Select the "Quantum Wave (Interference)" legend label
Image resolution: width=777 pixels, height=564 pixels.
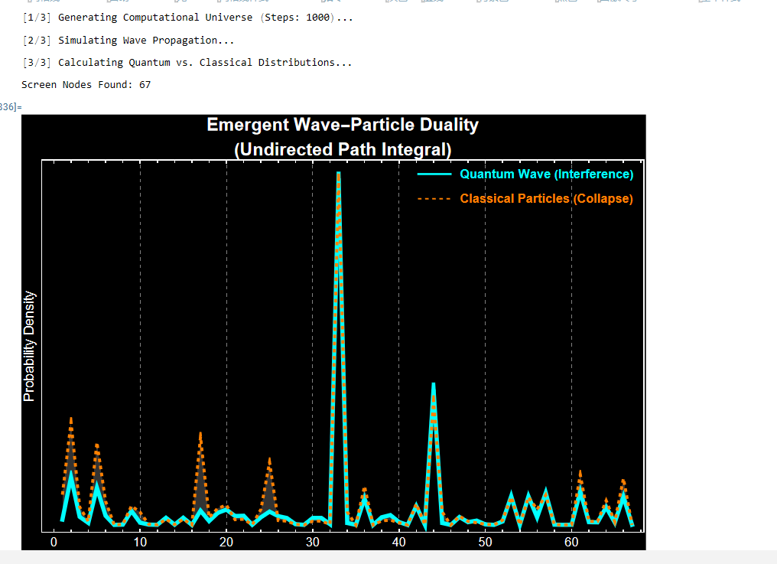pos(546,174)
